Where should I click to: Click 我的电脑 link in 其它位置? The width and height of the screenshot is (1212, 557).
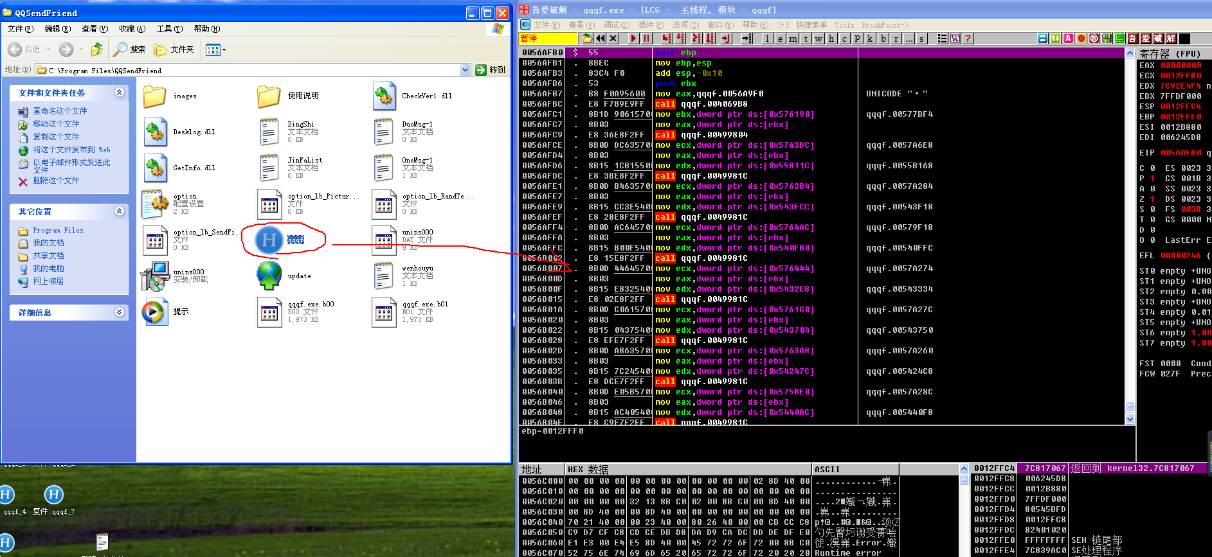[48, 269]
